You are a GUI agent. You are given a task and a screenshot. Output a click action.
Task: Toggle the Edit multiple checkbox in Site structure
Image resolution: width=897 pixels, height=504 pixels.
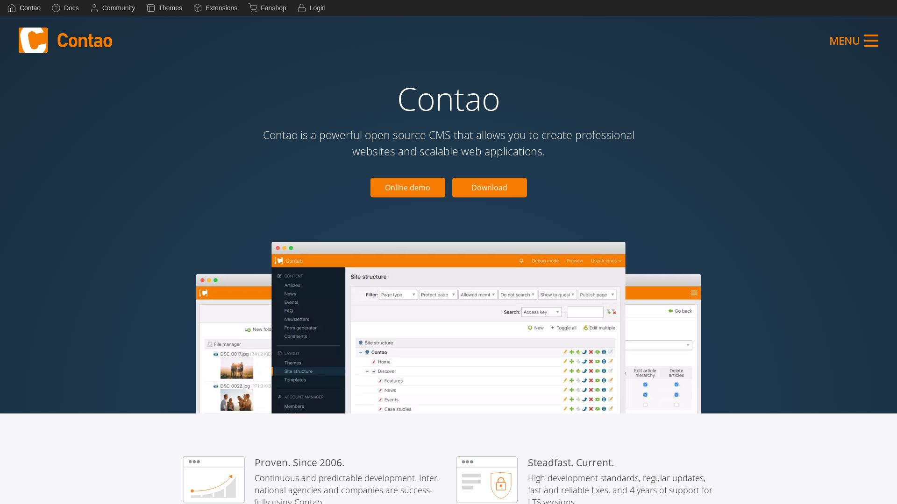[x=601, y=328]
